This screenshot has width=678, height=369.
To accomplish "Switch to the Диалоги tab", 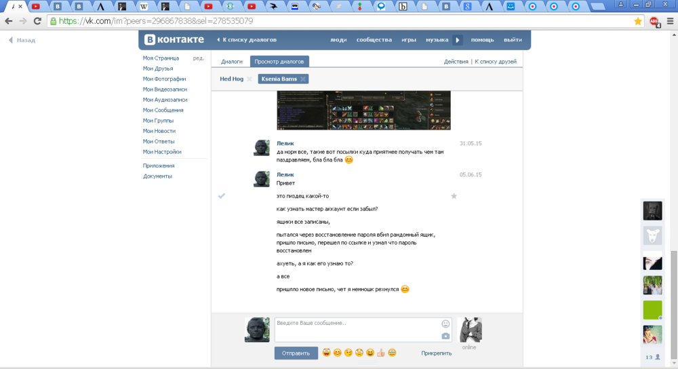I will pos(232,62).
